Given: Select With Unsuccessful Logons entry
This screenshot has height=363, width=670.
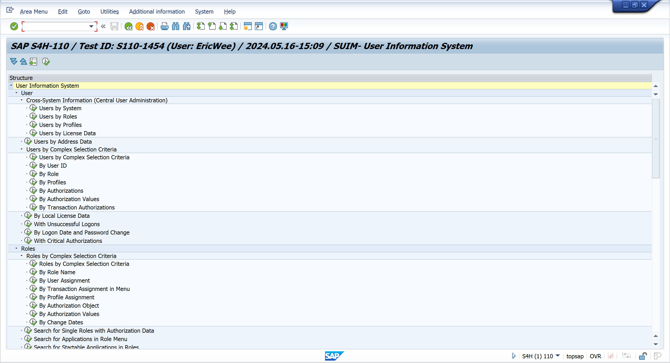Looking at the screenshot, I should point(67,224).
